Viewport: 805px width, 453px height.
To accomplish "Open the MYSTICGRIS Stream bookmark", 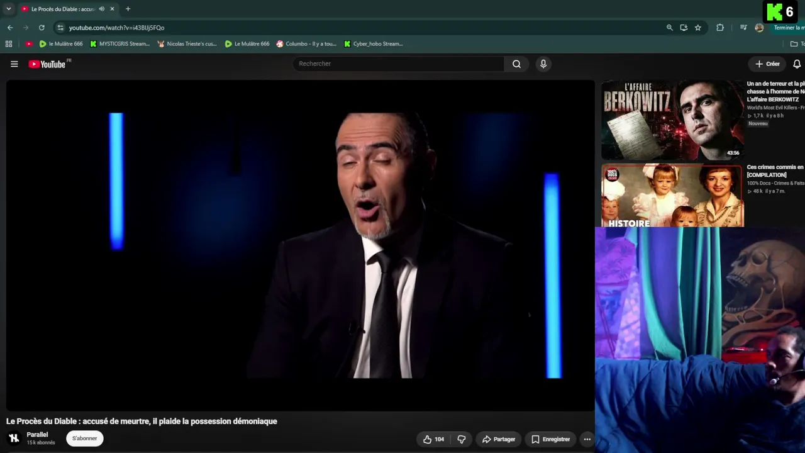I will (120, 44).
